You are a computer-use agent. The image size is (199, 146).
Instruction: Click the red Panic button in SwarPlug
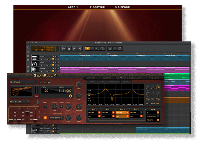coord(36,96)
